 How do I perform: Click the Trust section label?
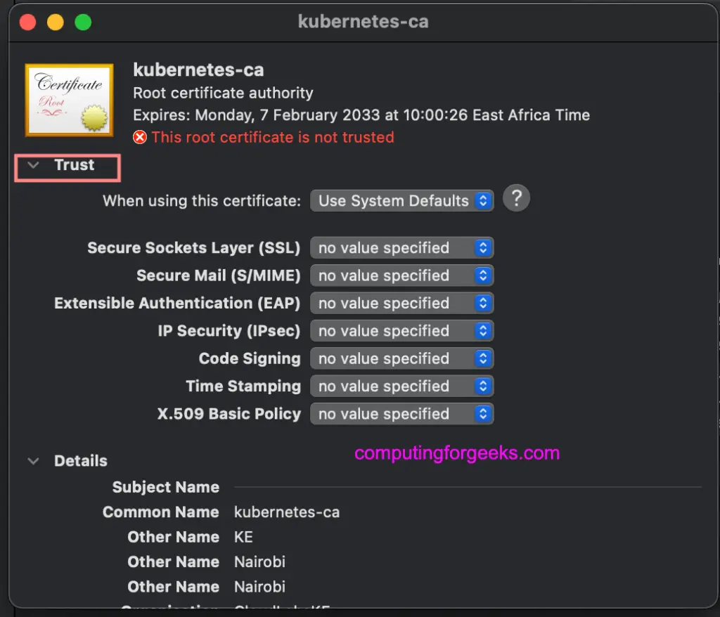tap(75, 165)
